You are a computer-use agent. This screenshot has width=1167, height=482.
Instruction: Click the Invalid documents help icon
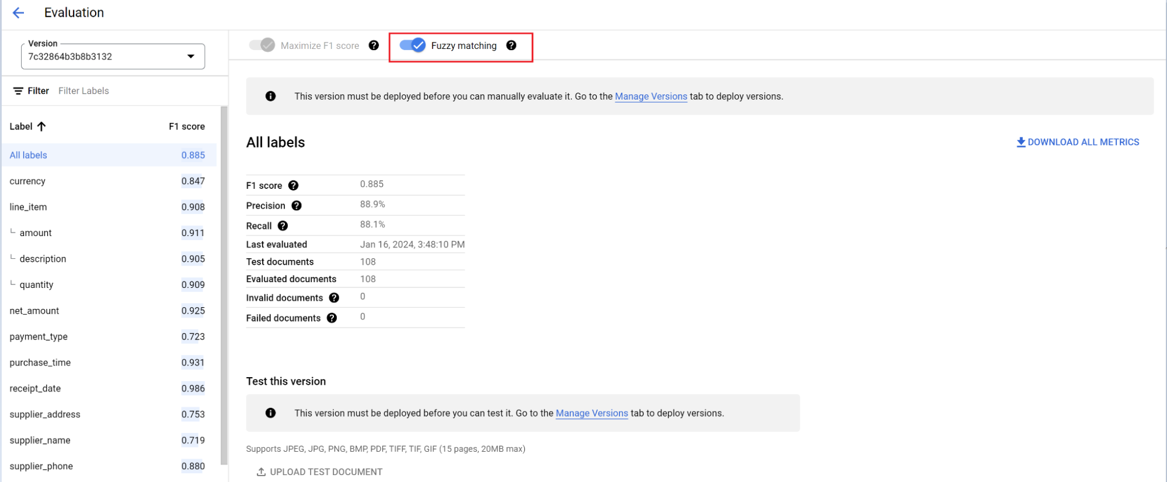click(334, 298)
